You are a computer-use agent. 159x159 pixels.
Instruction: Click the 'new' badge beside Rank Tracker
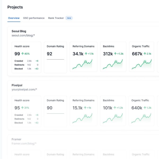tap(69, 18)
